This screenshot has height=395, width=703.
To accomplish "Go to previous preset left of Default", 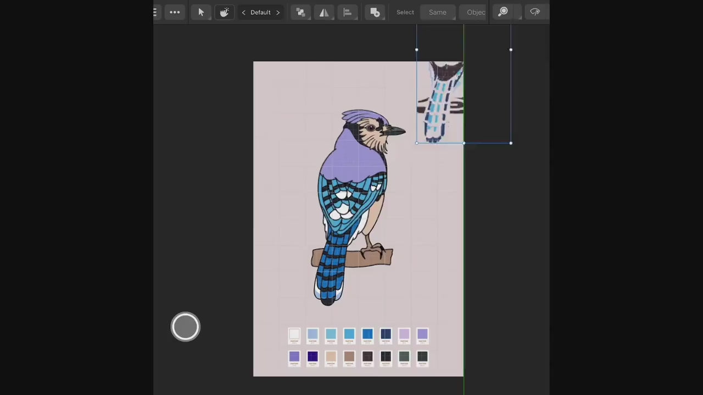I will [243, 12].
